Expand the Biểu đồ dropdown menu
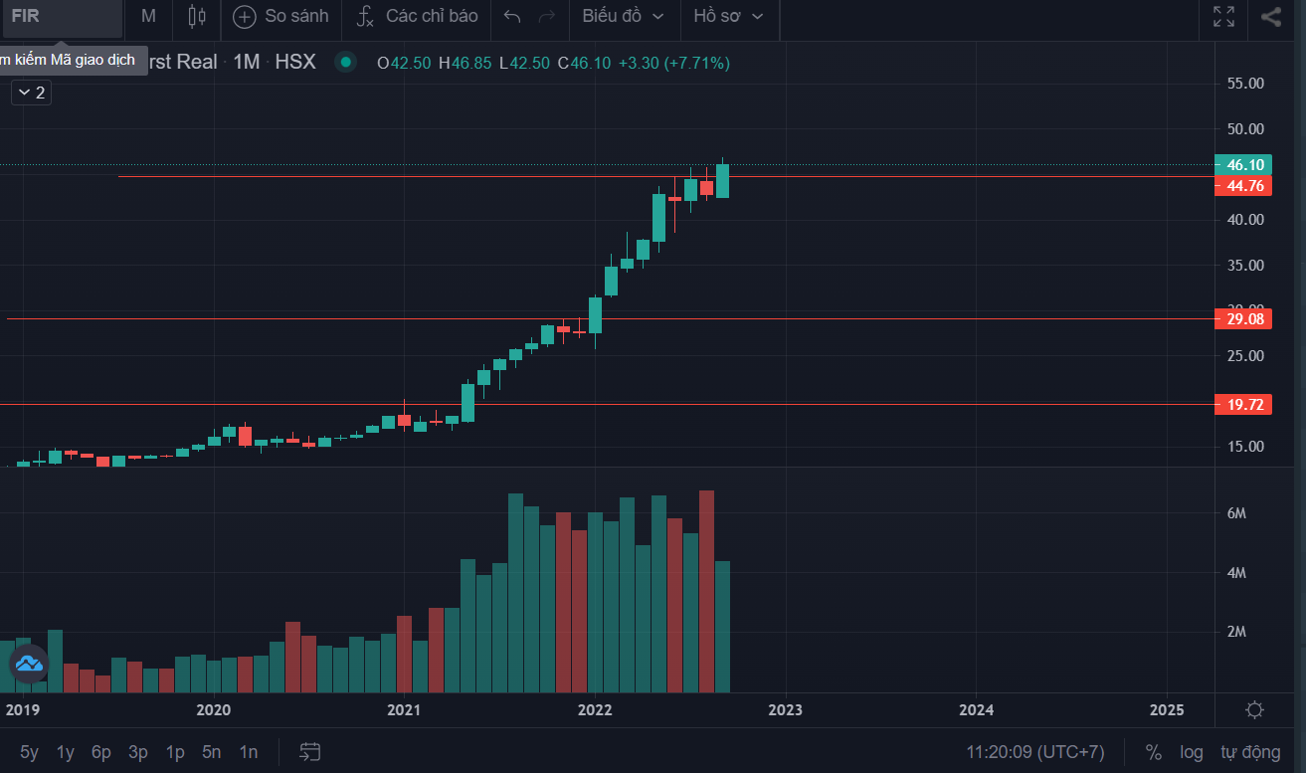The image size is (1306, 773). click(624, 17)
